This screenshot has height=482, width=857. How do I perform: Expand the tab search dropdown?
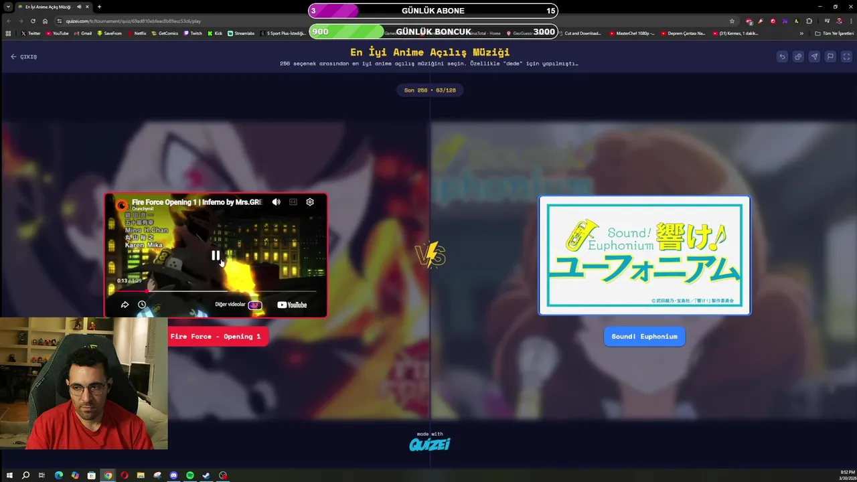click(9, 7)
